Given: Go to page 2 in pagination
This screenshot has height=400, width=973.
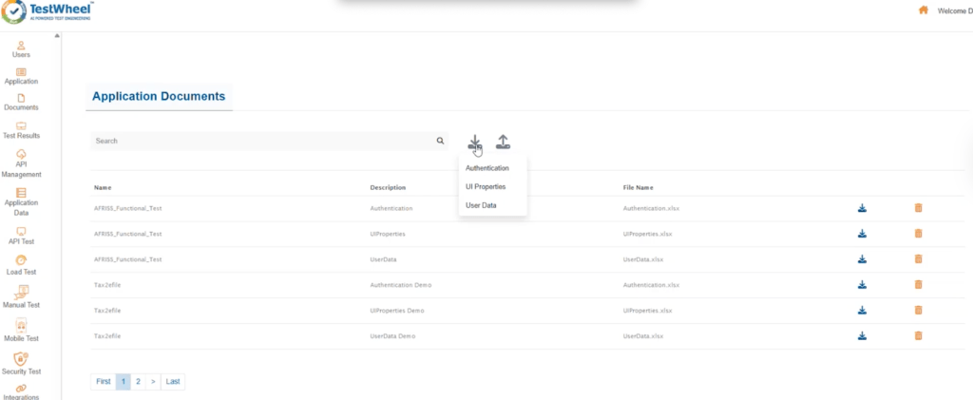Looking at the screenshot, I should coord(138,381).
